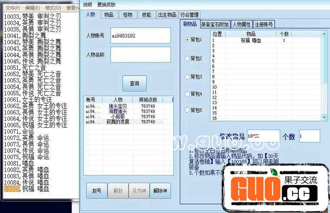Open the 怪物 tab
Viewport: 330px width, 213px height.
[x=128, y=15]
